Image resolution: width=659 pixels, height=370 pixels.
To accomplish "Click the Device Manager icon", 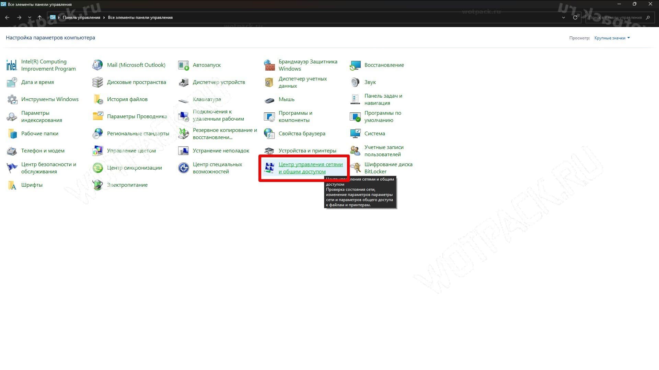I will pyautogui.click(x=184, y=82).
